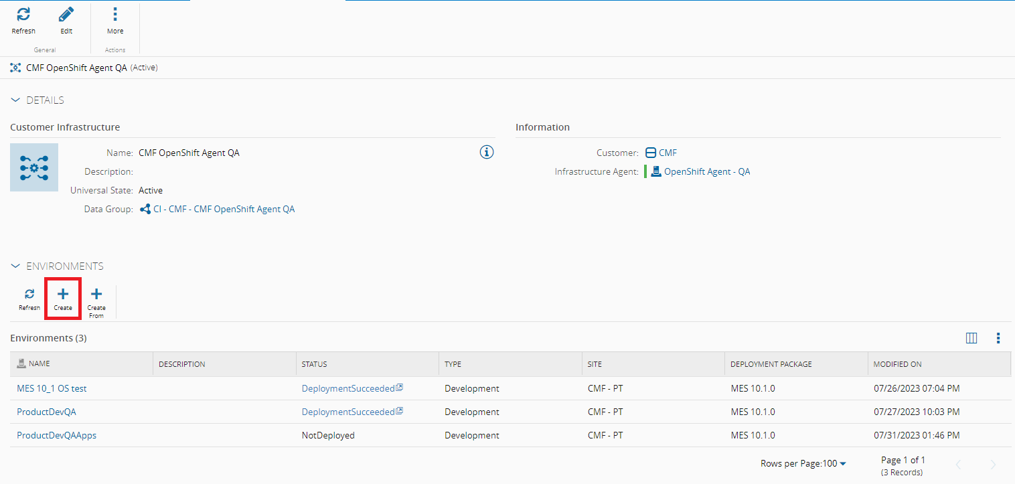This screenshot has width=1015, height=484.
Task: Open the Rows per Page dropdown
Action: tap(803, 464)
